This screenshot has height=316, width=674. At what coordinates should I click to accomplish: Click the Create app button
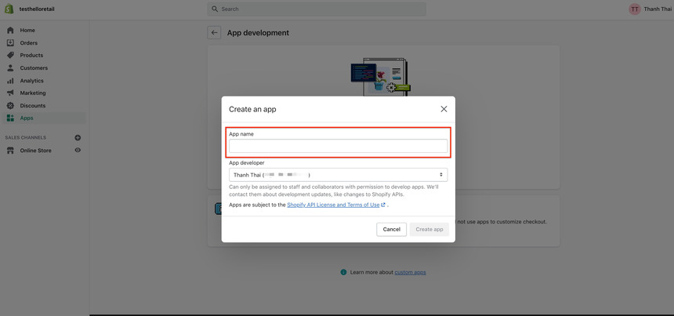click(x=429, y=229)
